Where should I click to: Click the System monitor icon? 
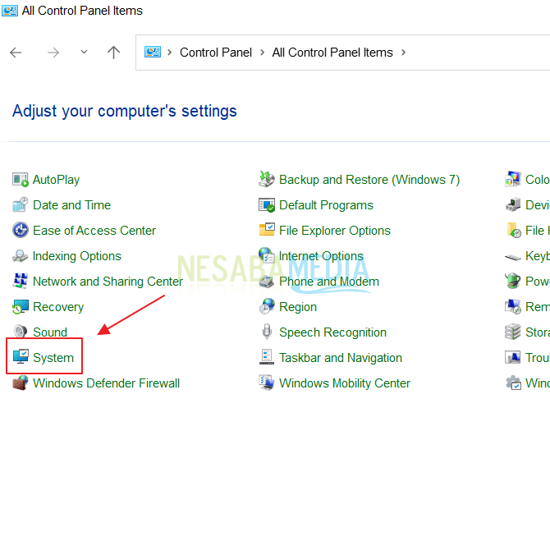pyautogui.click(x=21, y=357)
